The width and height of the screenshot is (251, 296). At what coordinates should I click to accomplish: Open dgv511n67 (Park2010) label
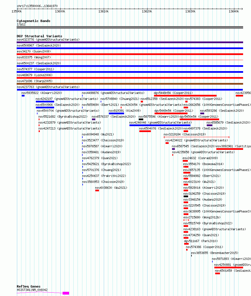coord(201,241)
